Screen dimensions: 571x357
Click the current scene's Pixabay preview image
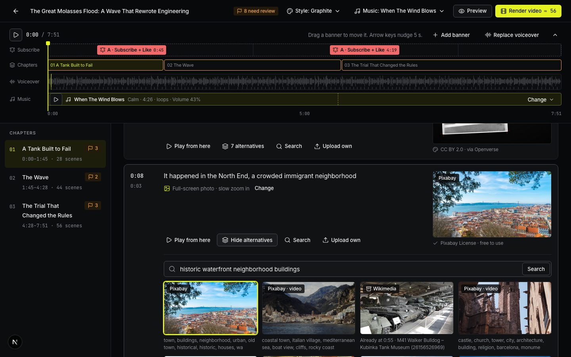click(492, 204)
